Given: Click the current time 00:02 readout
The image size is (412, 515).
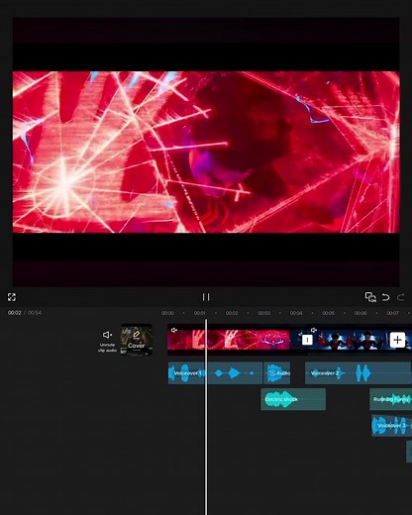Looking at the screenshot, I should tap(15, 313).
